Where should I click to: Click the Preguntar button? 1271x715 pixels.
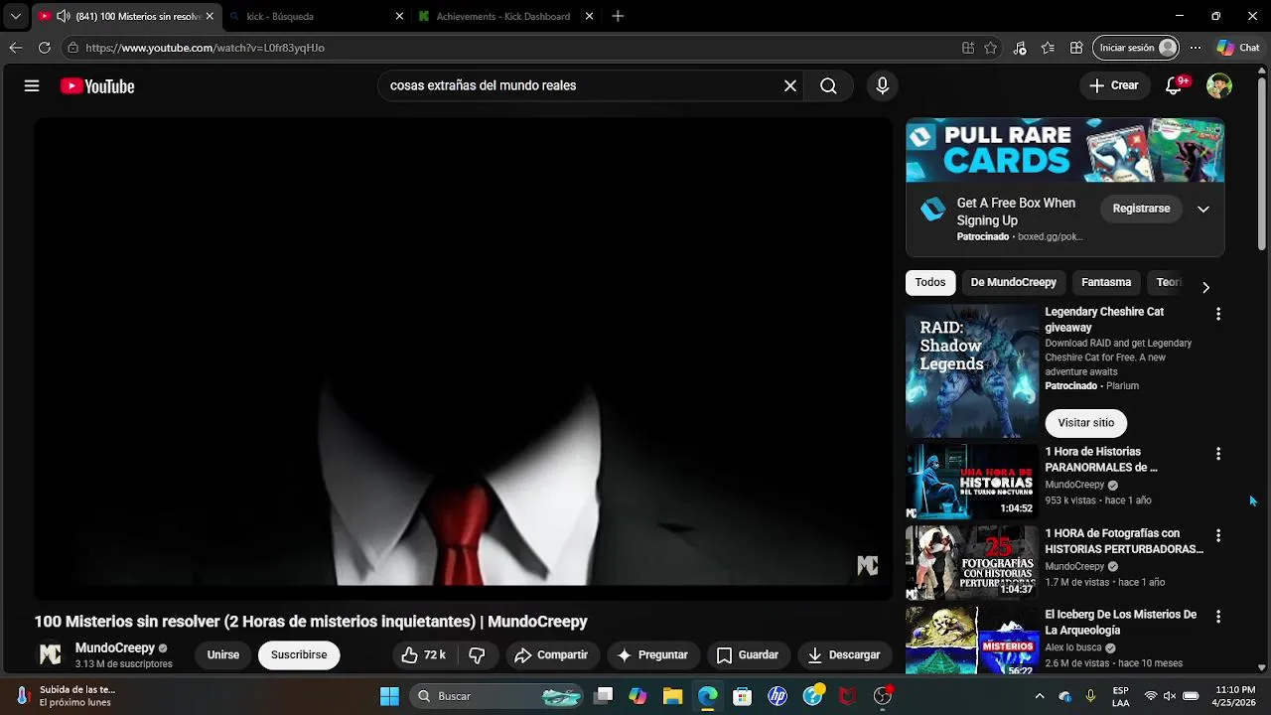pos(652,655)
